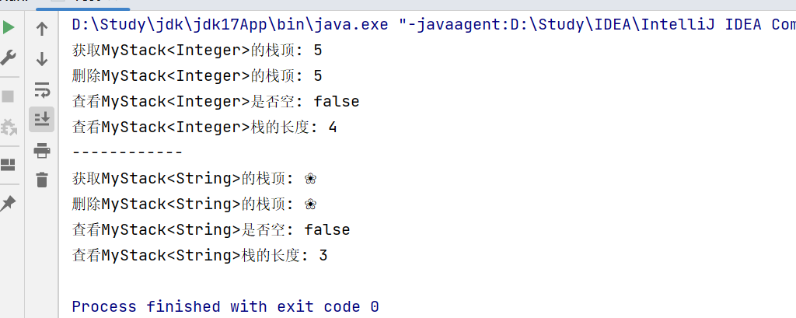The image size is (796, 318).
Task: Toggle soft-wrap for console output
Action: pos(42,89)
